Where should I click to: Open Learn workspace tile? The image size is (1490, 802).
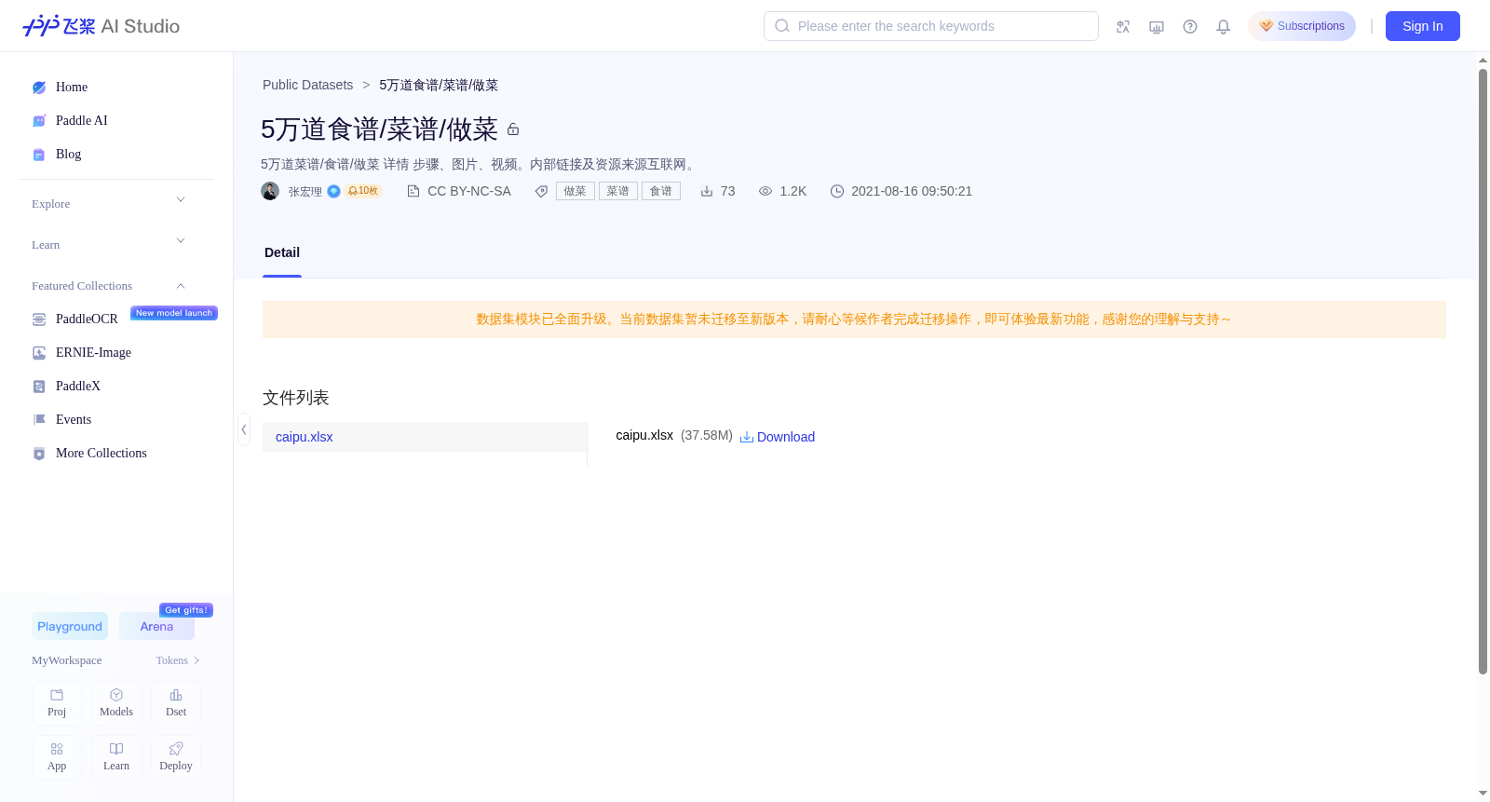pos(116,757)
